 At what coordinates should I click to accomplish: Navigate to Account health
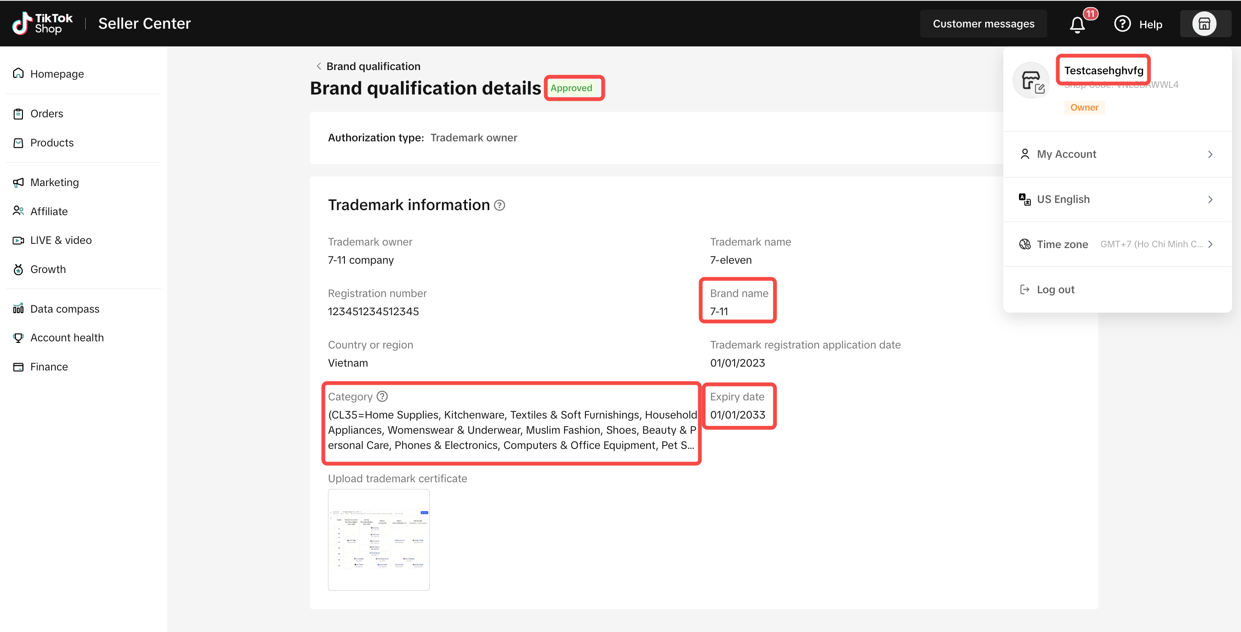point(67,338)
